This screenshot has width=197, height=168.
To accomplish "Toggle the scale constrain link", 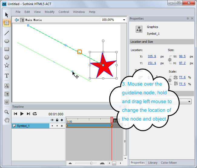I will point(170,80).
